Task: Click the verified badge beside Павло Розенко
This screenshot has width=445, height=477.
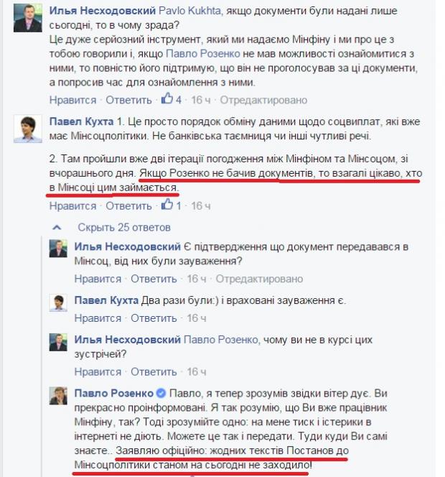Action: click(x=161, y=394)
